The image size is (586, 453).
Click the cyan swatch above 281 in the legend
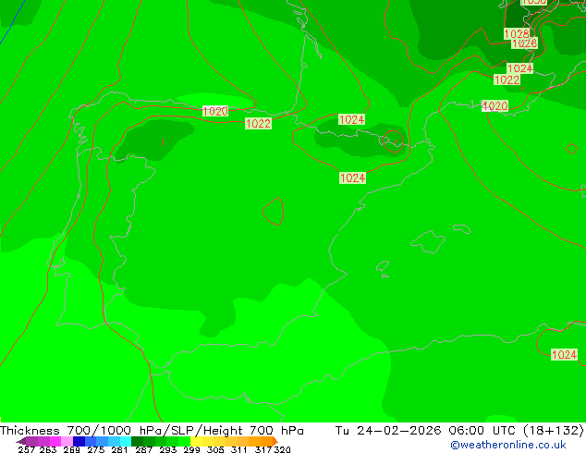click(x=126, y=441)
